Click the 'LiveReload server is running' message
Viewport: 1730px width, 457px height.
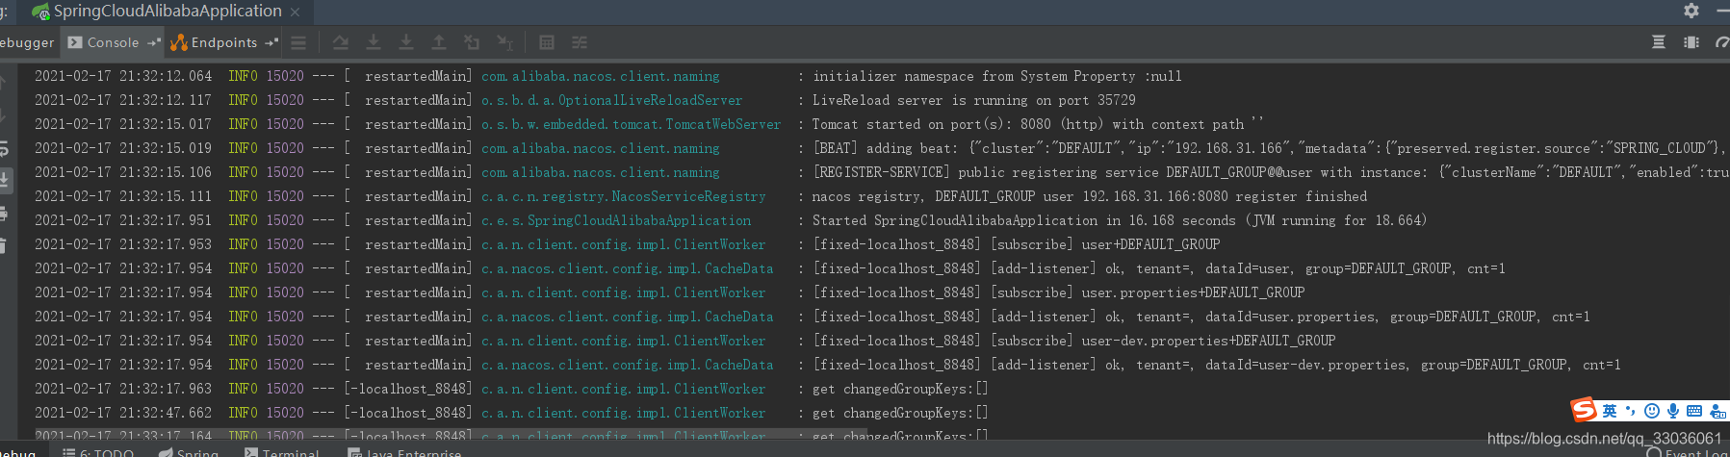click(973, 100)
